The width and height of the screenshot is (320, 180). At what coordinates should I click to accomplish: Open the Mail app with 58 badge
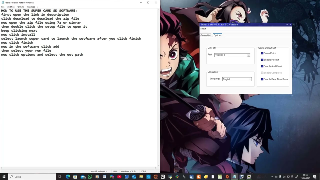click(83, 177)
